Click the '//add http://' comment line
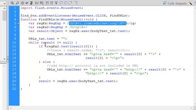The width and height of the screenshot is (196, 110). pos(92,66)
